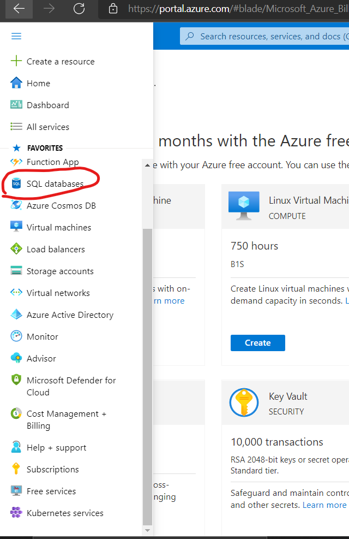Open Create a resource menu item
This screenshot has height=539, width=349.
click(61, 62)
